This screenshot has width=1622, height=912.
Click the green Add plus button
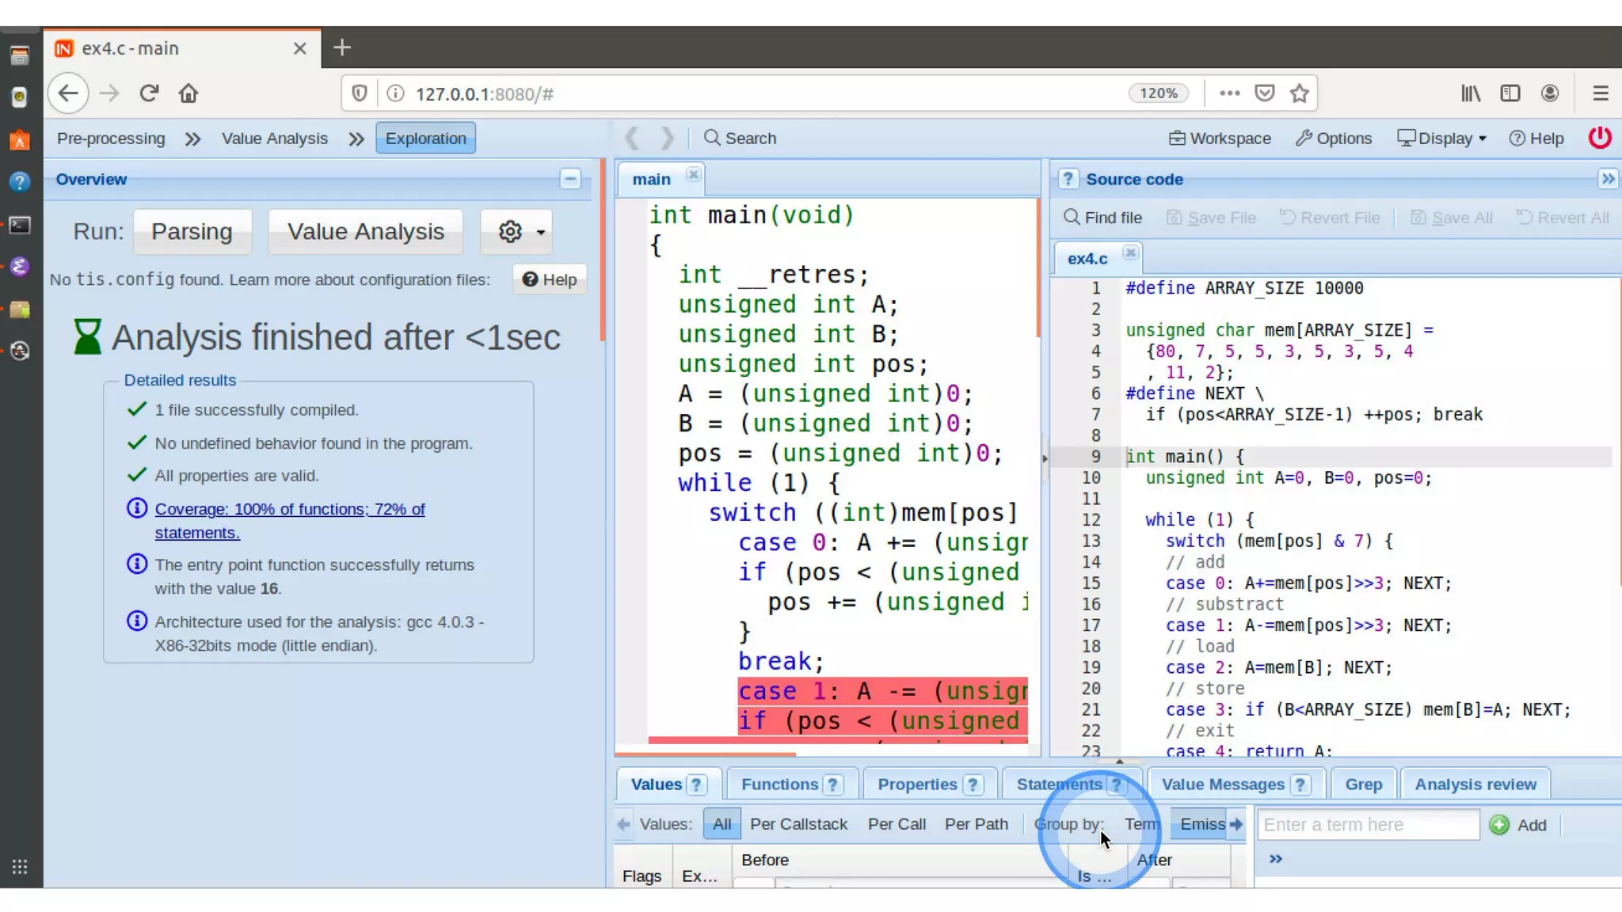pyautogui.click(x=1499, y=825)
